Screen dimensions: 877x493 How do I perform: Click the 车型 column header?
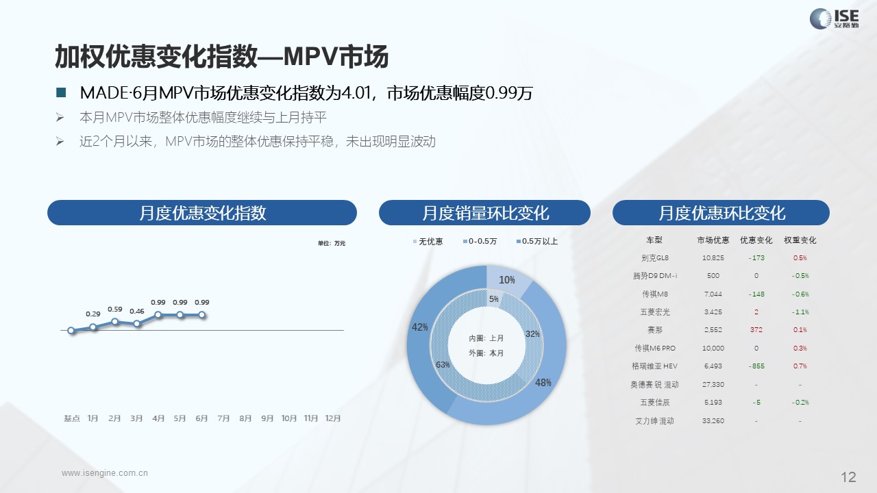pos(654,240)
